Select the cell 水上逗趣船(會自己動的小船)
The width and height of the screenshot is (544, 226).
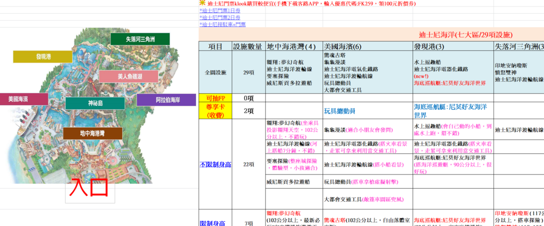(453, 130)
